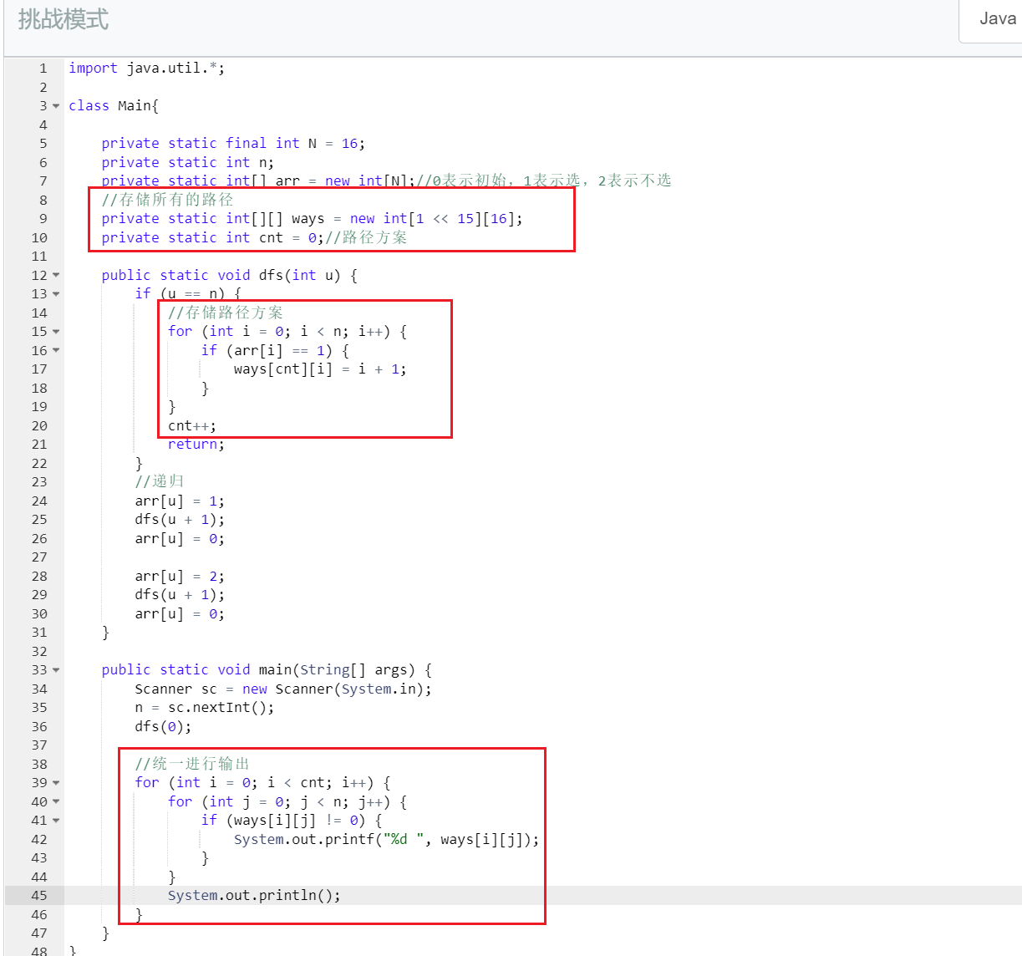The image size is (1022, 956).
Task: Click line number 33 in the gutter
Action: click(x=39, y=670)
